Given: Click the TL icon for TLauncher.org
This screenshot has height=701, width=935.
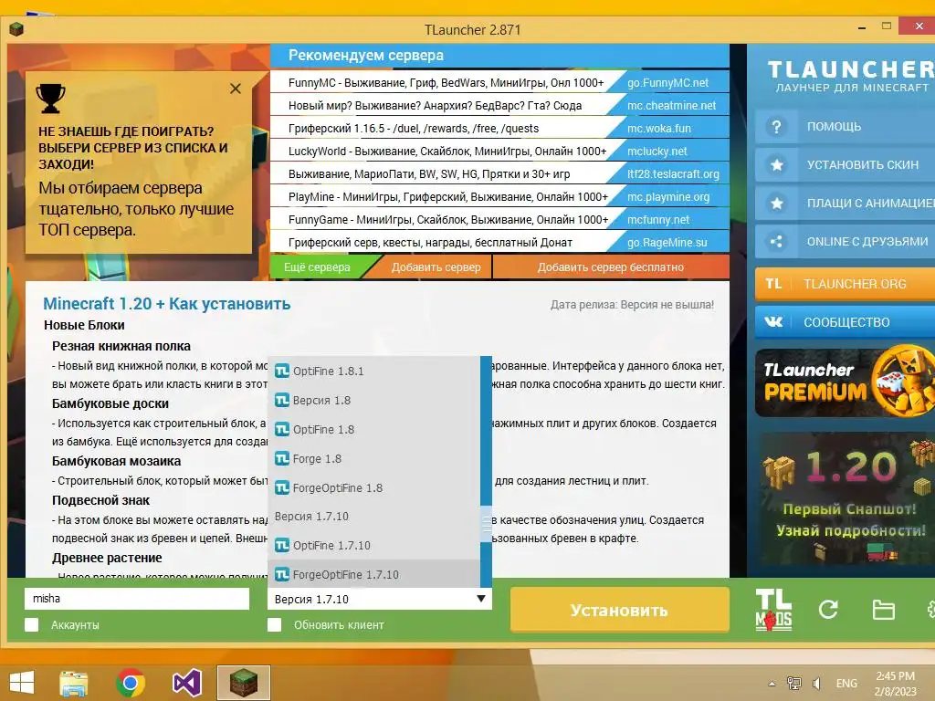Looking at the screenshot, I should click(773, 284).
